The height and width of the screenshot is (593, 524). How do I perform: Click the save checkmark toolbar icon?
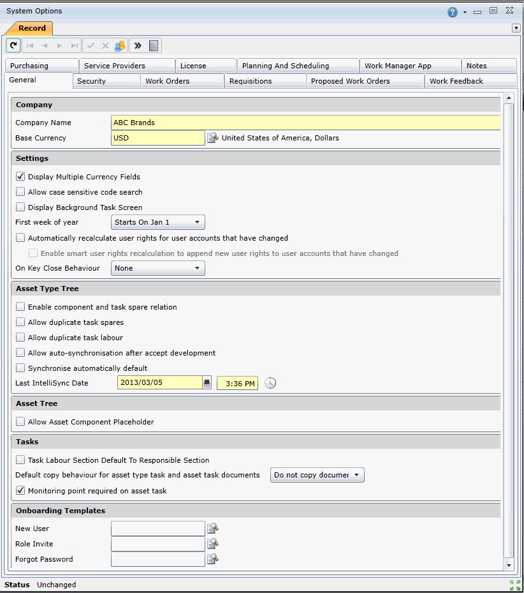(91, 46)
